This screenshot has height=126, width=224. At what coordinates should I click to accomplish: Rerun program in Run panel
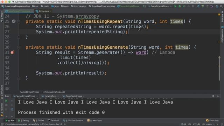(6, 101)
